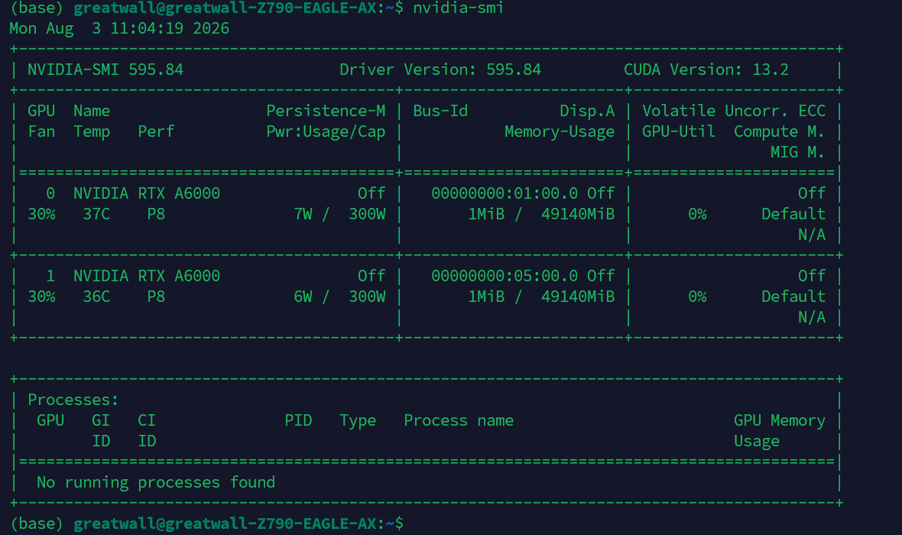Image resolution: width=902 pixels, height=535 pixels.
Task: Click the 'GPU-Util' column header
Action: click(x=678, y=131)
